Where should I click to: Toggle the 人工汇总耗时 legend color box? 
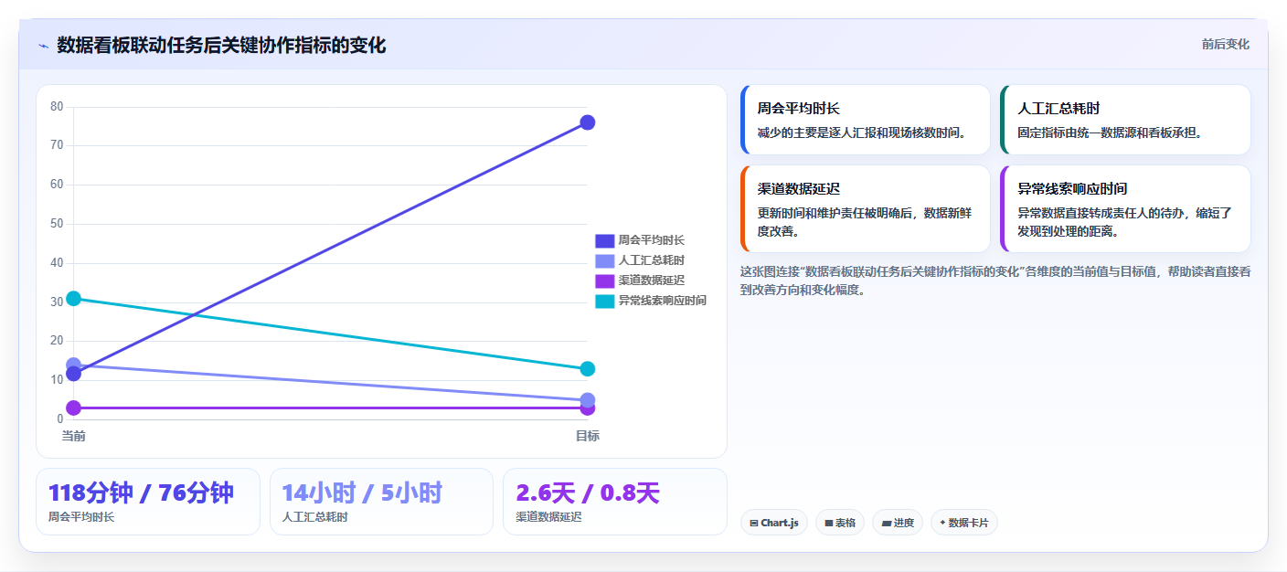coord(604,260)
